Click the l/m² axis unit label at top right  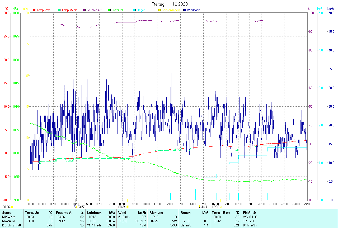[x=320, y=9]
